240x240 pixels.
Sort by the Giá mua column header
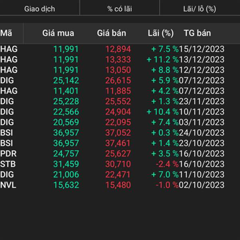[58, 33]
